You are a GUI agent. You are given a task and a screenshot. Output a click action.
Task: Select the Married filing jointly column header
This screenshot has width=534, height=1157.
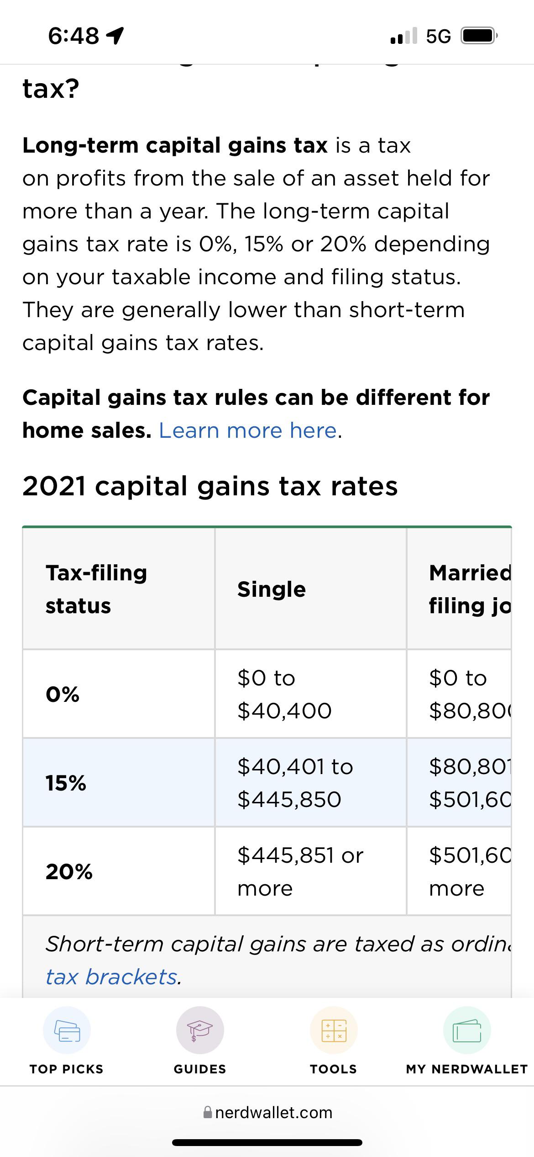(469, 589)
